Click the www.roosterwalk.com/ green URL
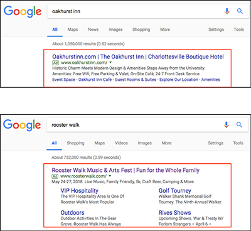 click(x=83, y=176)
